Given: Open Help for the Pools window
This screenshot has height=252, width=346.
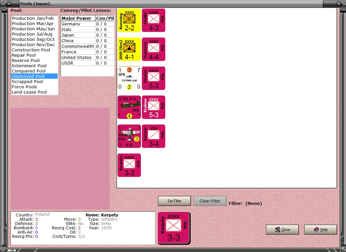Looking at the screenshot, I should pyautogui.click(x=321, y=230).
